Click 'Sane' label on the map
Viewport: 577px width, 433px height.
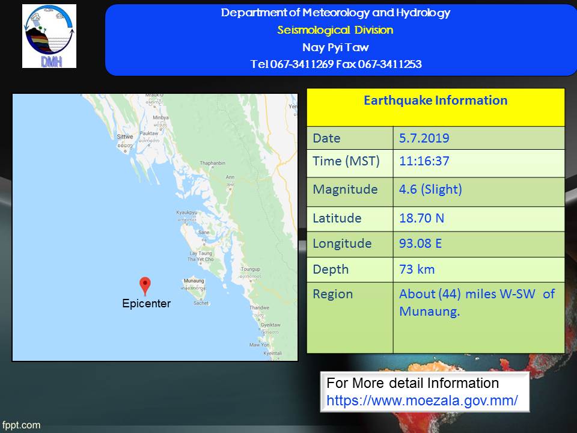pos(204,232)
